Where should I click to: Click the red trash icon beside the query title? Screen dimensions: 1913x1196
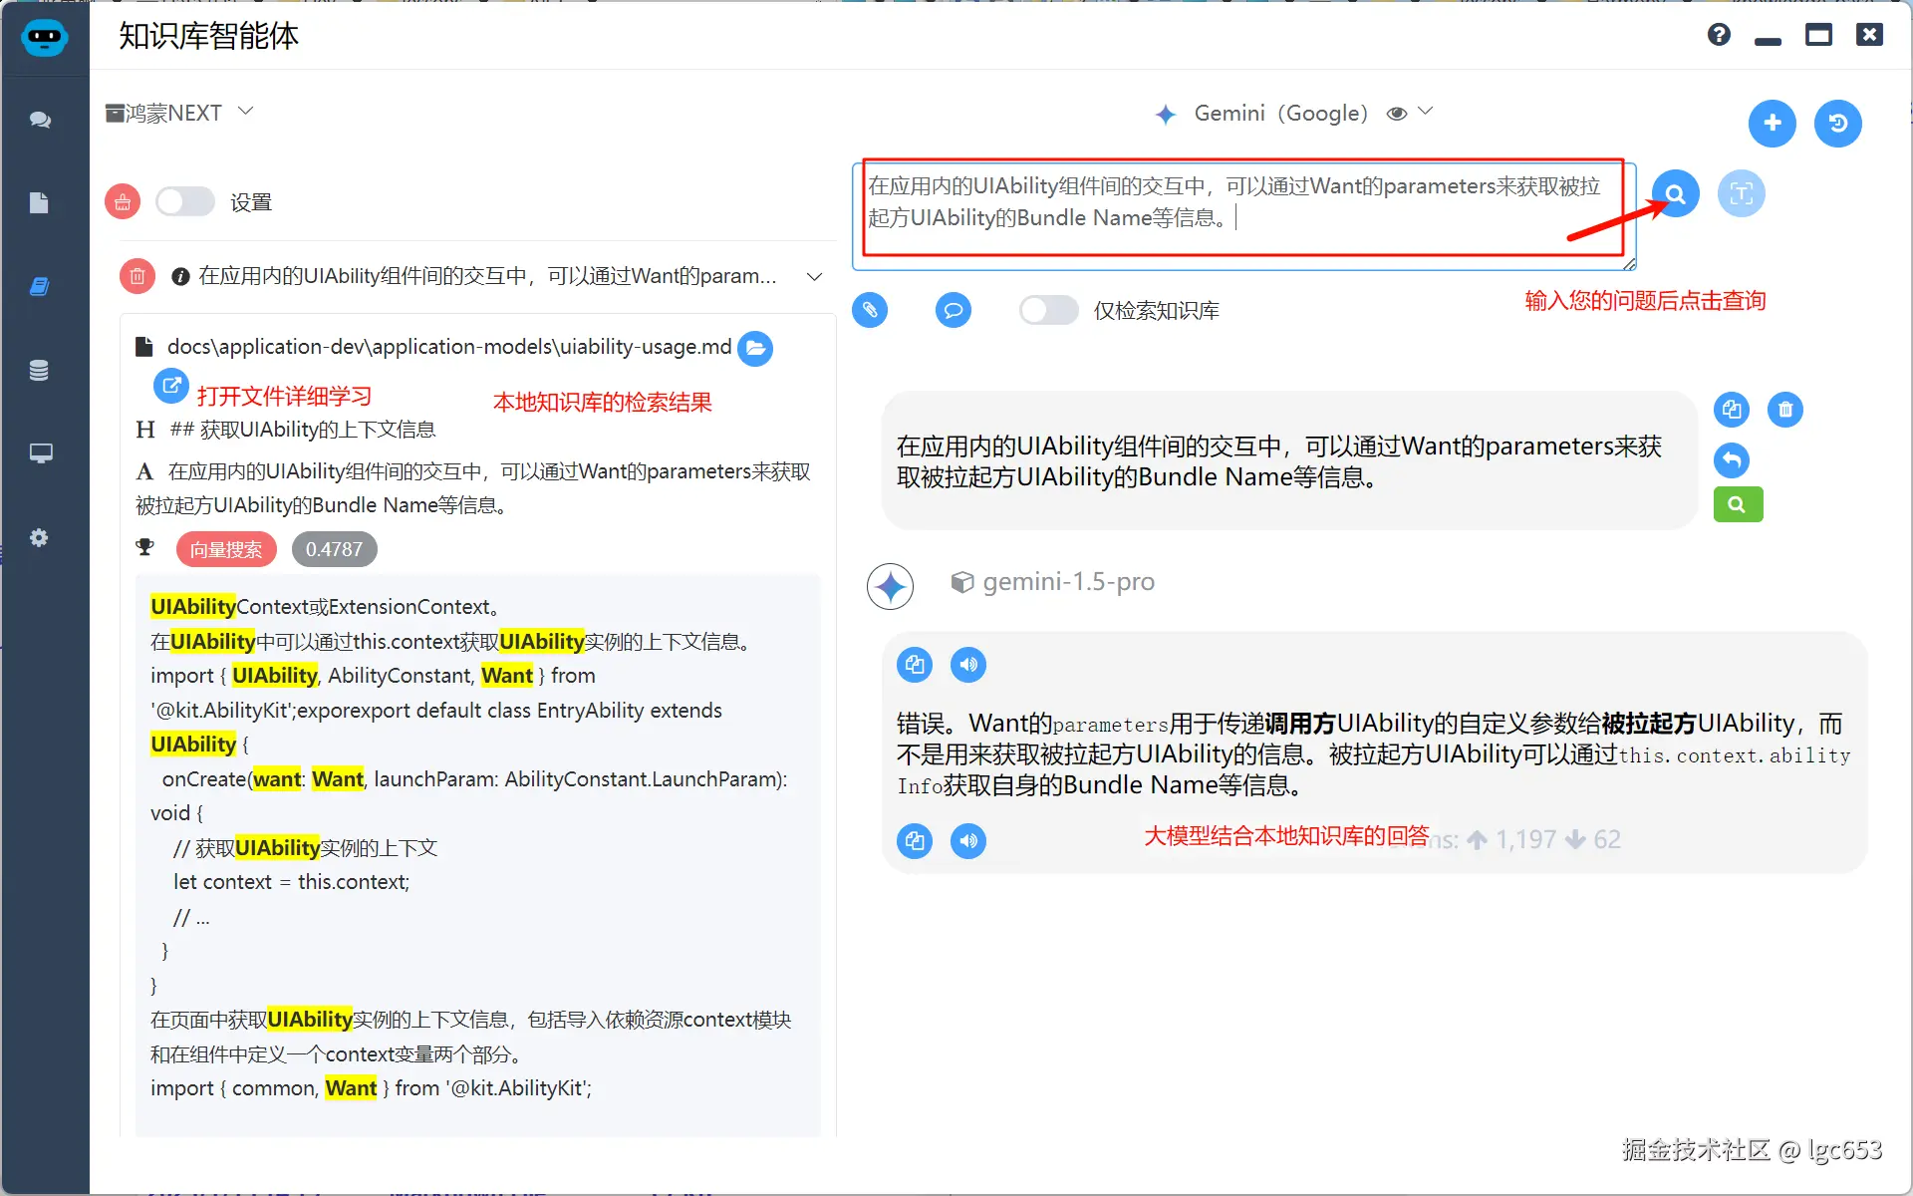click(137, 276)
